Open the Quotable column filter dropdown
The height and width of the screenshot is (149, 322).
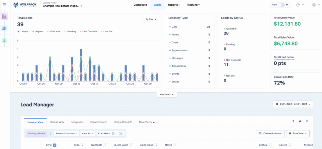[105, 145]
